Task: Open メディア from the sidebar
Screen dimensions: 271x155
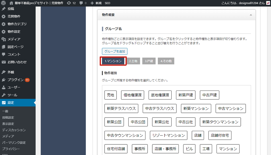Action: [14, 39]
